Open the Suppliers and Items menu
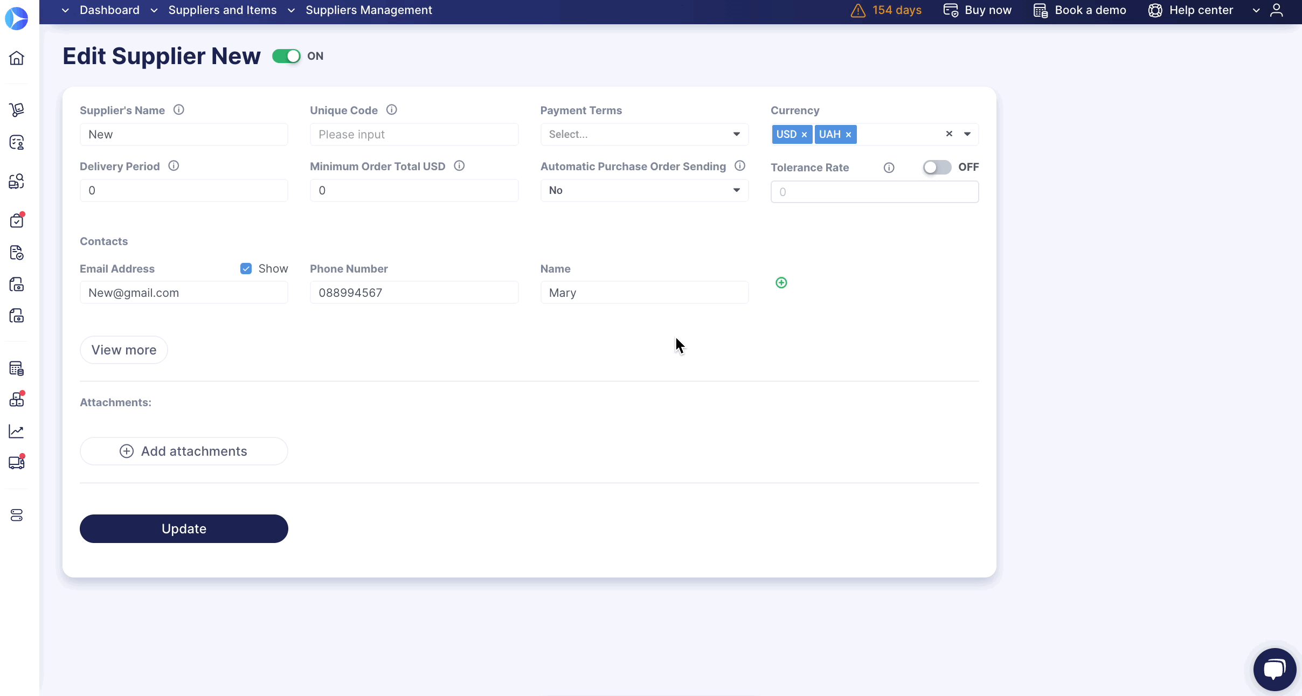The height and width of the screenshot is (696, 1302). [x=222, y=10]
